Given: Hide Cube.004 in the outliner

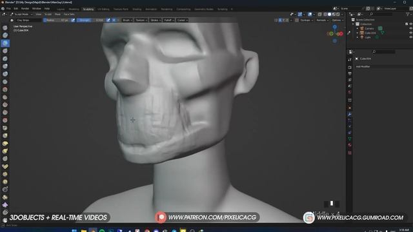Looking at the screenshot, I should [x=410, y=33].
